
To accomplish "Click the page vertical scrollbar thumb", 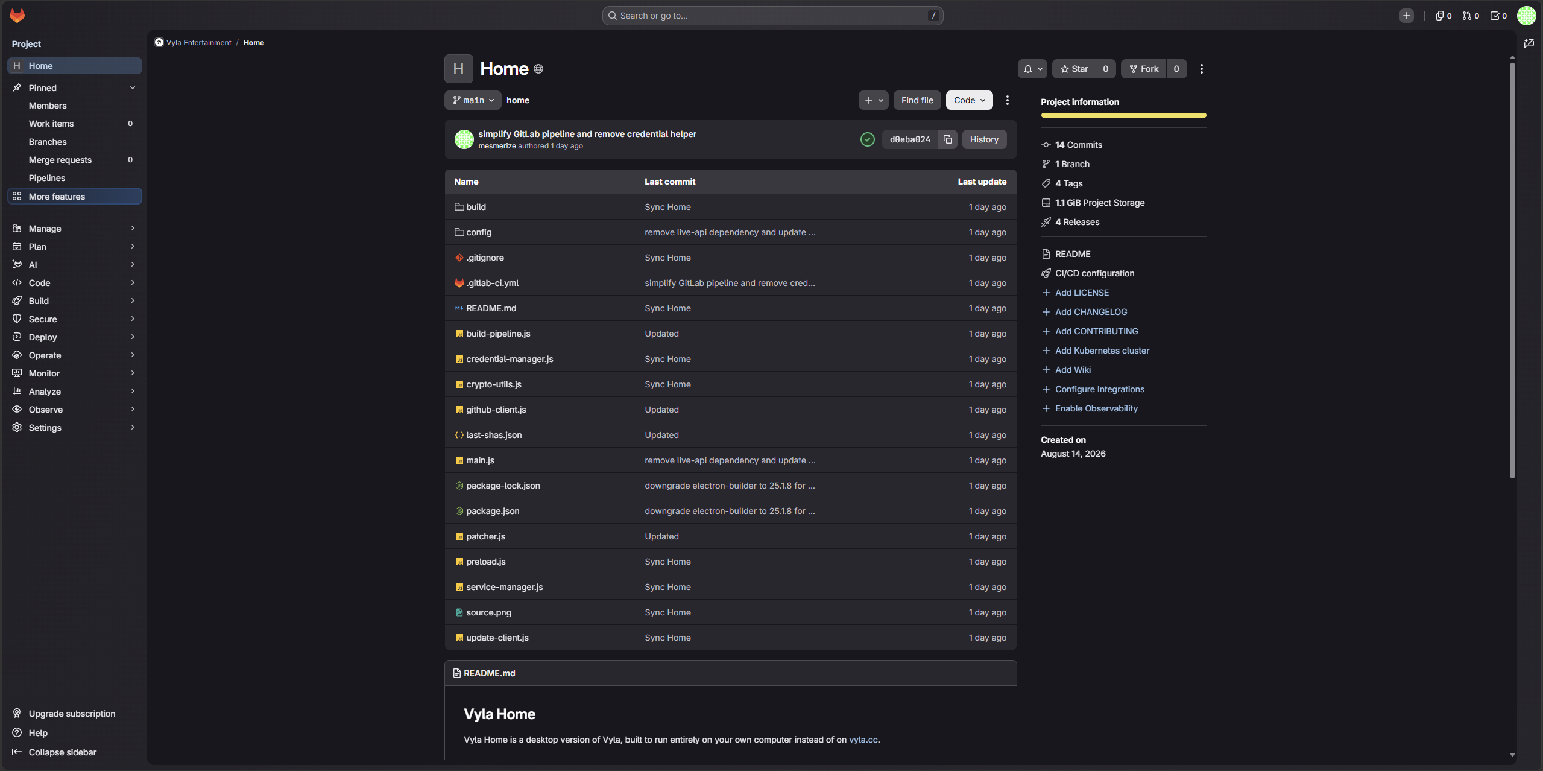I will (1512, 270).
